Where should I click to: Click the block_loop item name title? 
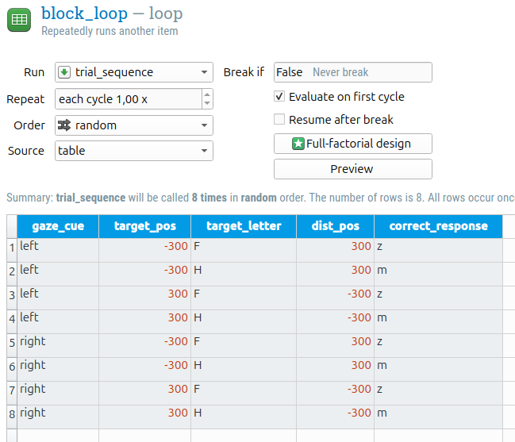[x=90, y=13]
